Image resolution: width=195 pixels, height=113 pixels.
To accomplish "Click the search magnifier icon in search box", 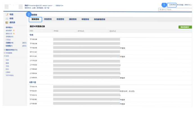I will tap(160, 9).
